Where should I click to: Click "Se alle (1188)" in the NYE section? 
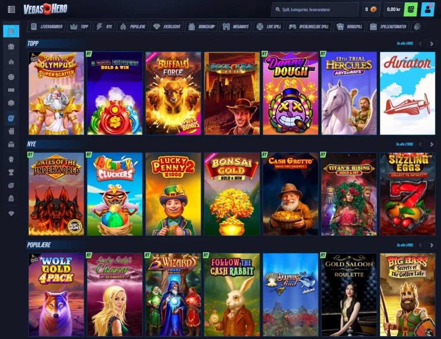coord(405,144)
